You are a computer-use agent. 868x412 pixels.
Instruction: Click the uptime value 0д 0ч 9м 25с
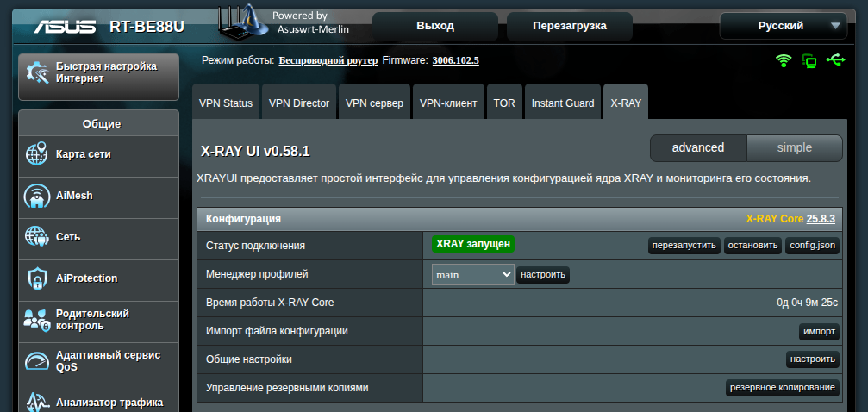click(x=807, y=303)
